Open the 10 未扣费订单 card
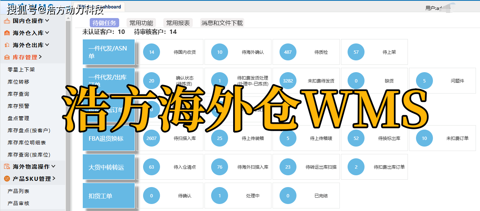The width and height of the screenshot is (480, 211). 442,138
